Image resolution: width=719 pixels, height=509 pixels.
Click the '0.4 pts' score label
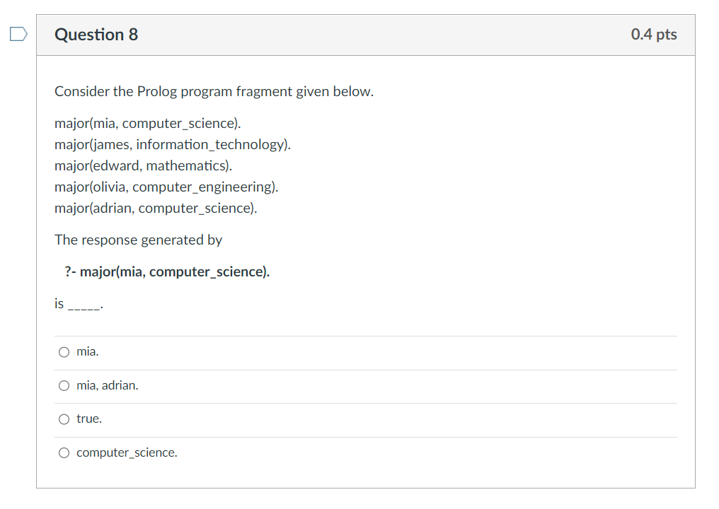[653, 35]
